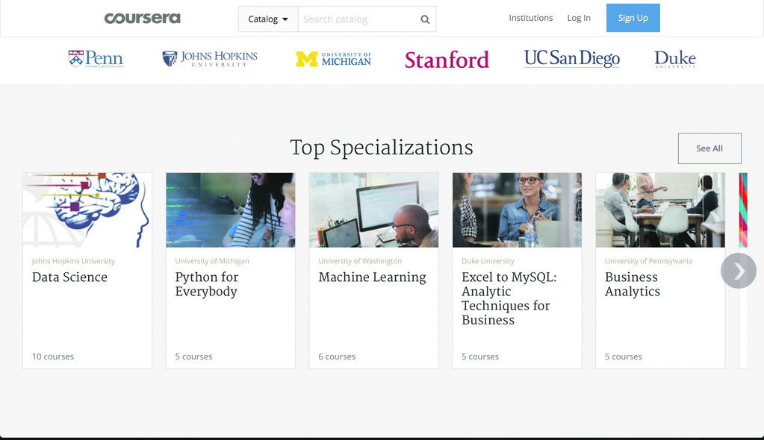Screen dimensions: 764x440
Task: Open the Data Science specialization
Action: coord(87,270)
